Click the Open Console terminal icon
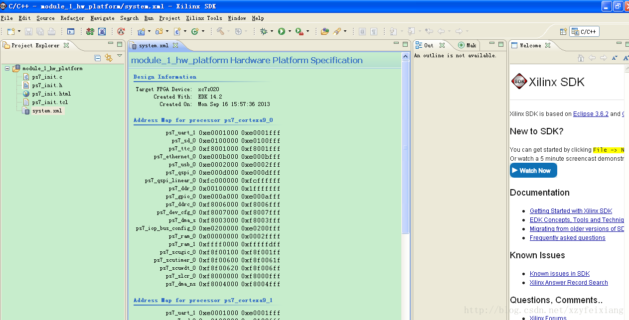Screen dimensions: 629x320 71,31
